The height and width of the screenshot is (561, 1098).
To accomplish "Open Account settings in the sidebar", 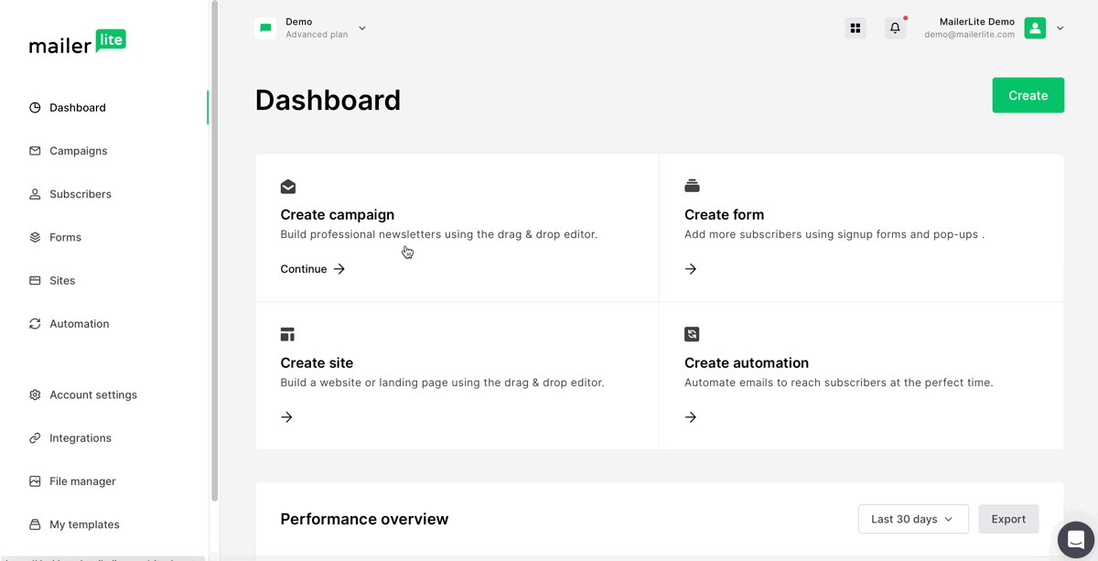I will pyautogui.click(x=92, y=394).
